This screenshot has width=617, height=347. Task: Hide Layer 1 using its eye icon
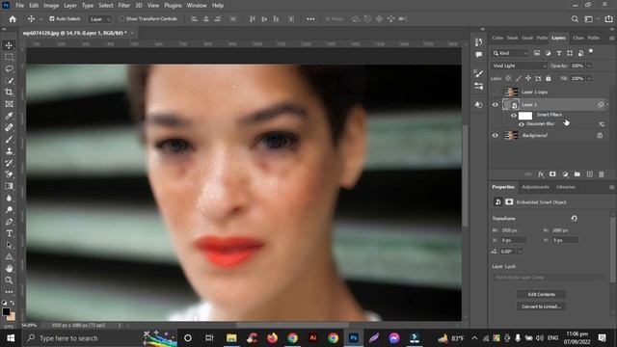[x=496, y=105]
